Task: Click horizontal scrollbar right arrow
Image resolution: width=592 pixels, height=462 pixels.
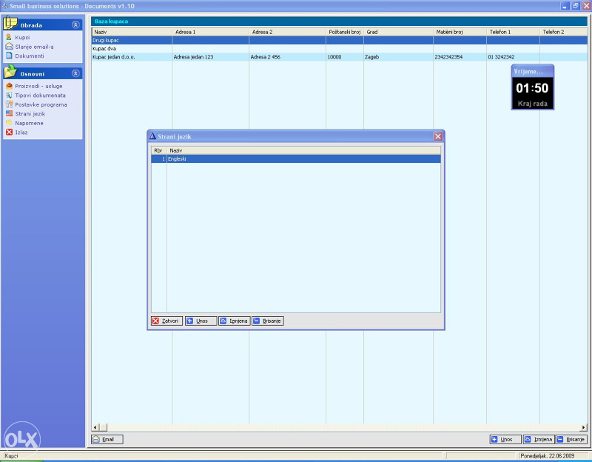Action: point(584,427)
